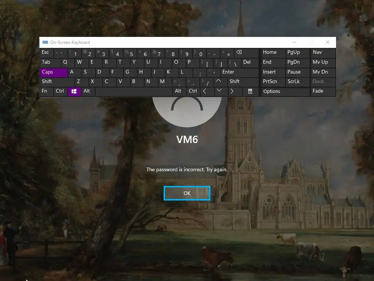
Task: Click the left bracket key
Action: coord(206,63)
